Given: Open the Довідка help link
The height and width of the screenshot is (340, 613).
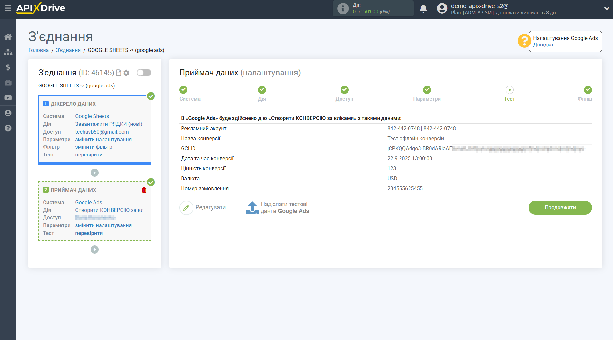Looking at the screenshot, I should pos(543,45).
